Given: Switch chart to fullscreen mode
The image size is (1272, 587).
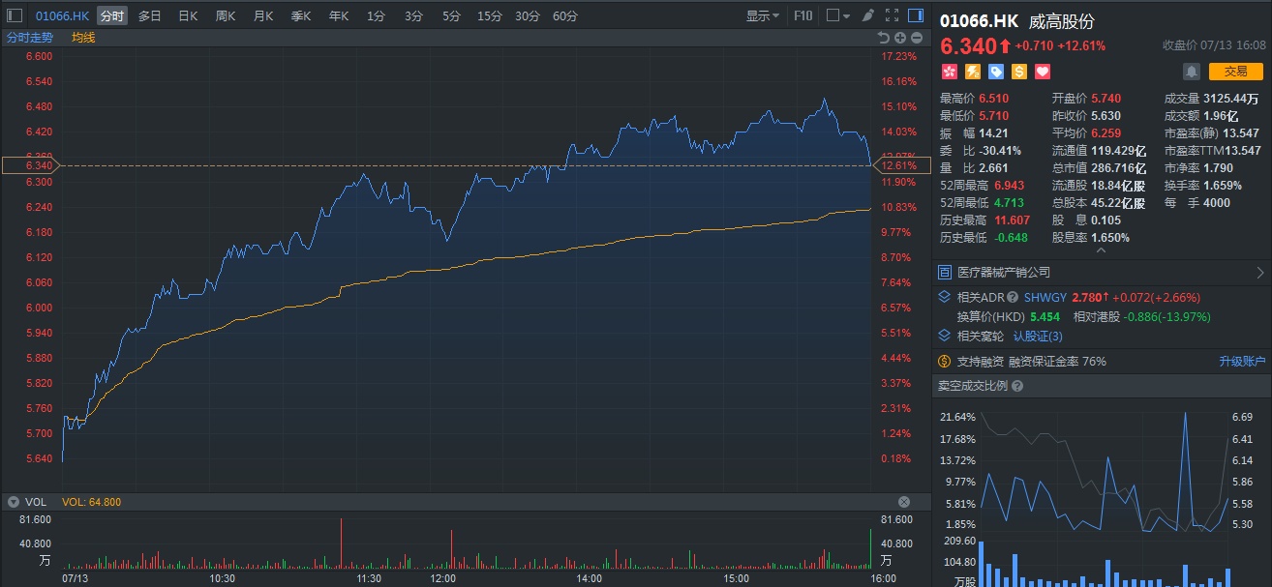Looking at the screenshot, I should coord(892,15).
